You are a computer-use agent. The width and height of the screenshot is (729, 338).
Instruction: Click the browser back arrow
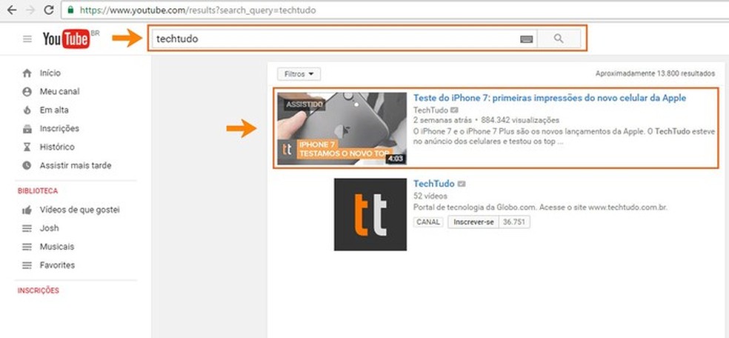coord(12,10)
